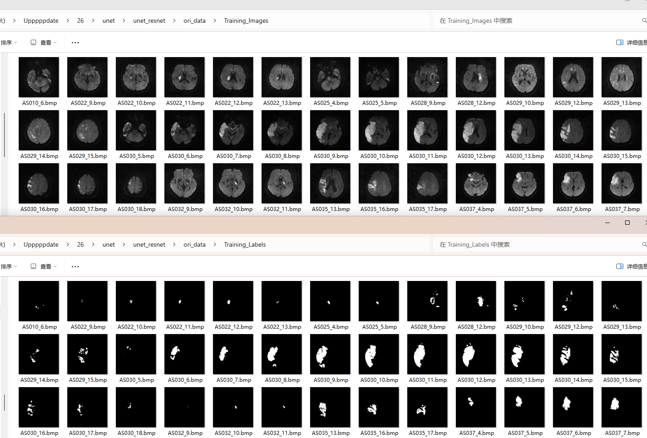This screenshot has height=438, width=647.
Task: Open the more options menu in Training_Images toolbar
Action: (75, 43)
